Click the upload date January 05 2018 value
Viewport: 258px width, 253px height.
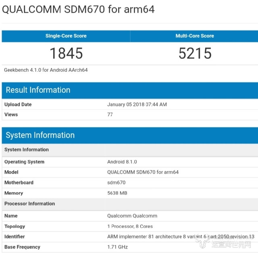pyautogui.click(x=137, y=105)
